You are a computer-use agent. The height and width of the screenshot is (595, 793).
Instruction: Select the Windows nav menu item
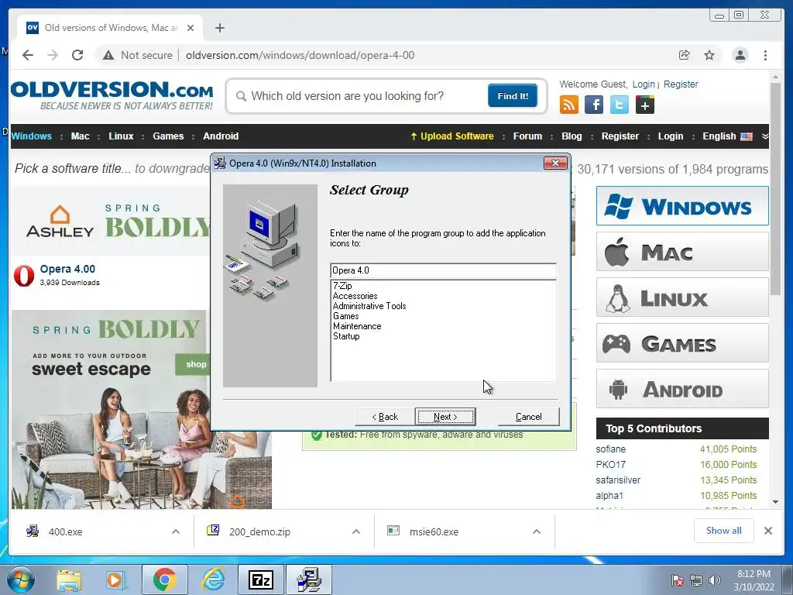(31, 136)
